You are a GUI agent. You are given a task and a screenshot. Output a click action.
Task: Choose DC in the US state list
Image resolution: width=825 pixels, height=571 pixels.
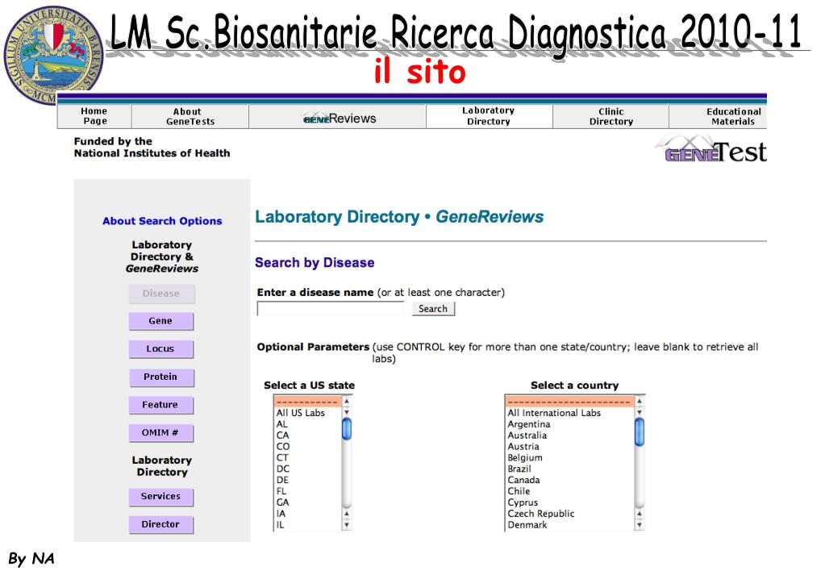point(308,469)
